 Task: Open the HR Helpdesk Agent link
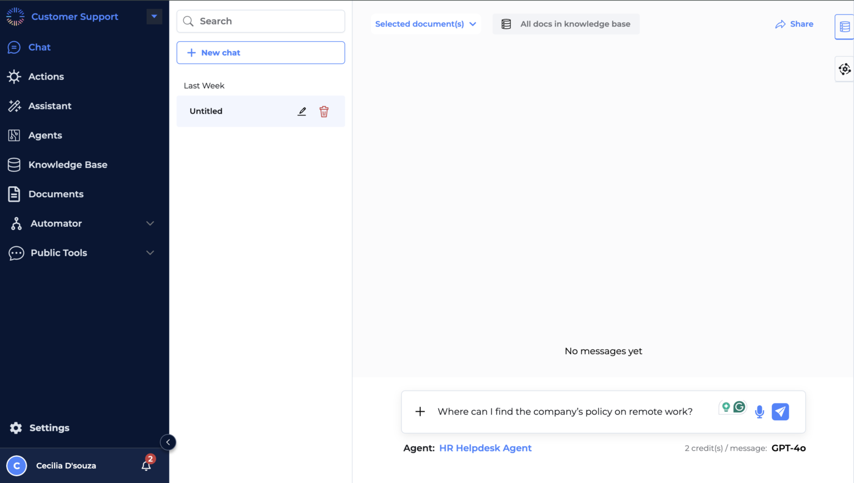(x=485, y=448)
